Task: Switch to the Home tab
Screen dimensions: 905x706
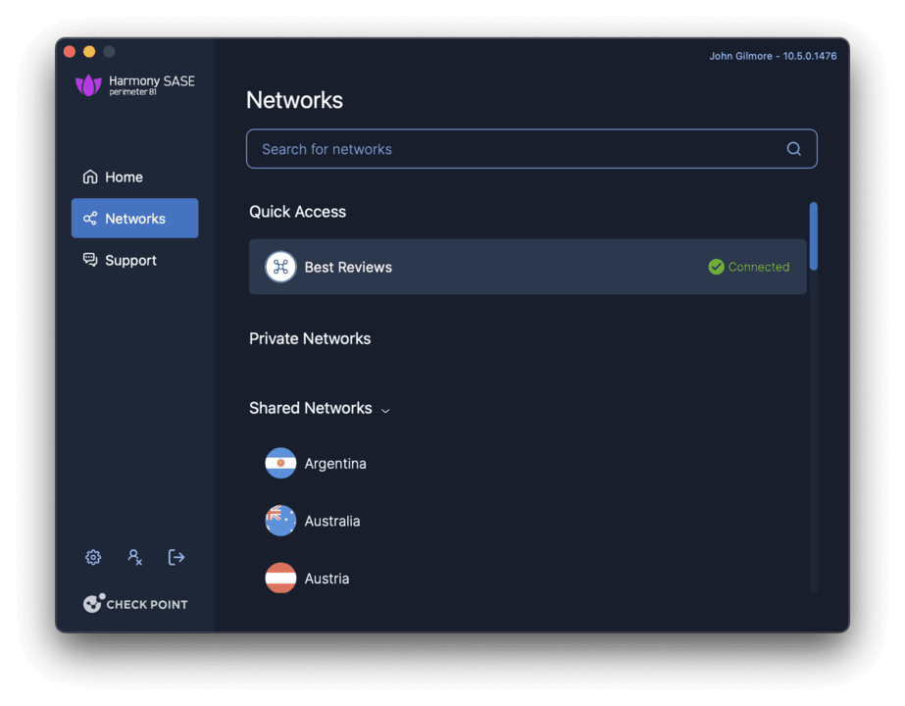Action: 122,176
